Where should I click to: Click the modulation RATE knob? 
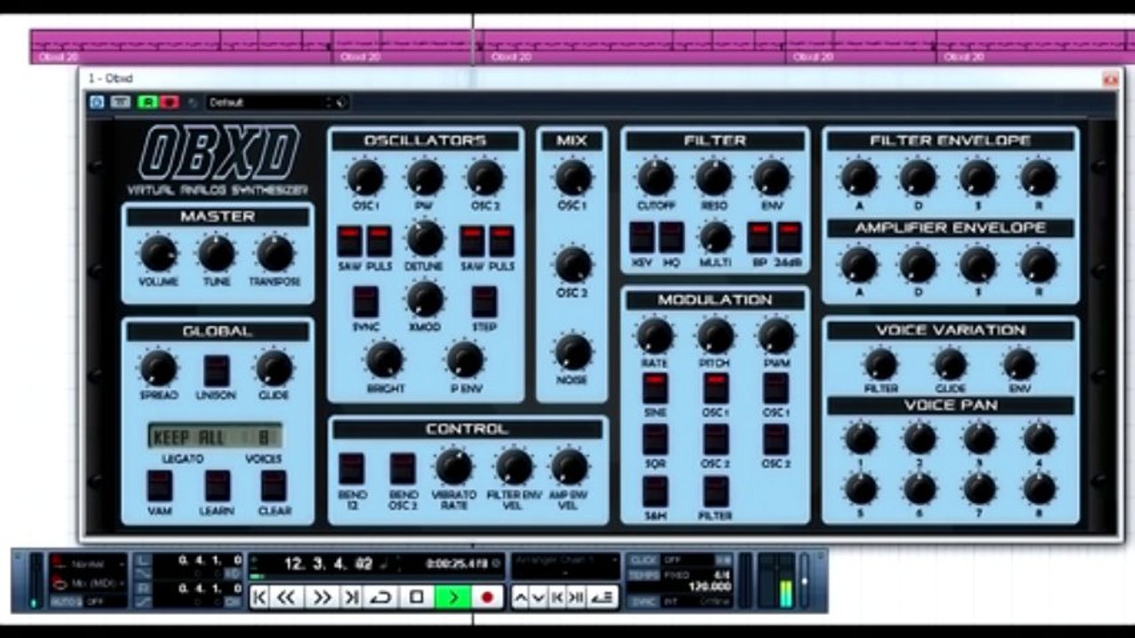tap(655, 336)
